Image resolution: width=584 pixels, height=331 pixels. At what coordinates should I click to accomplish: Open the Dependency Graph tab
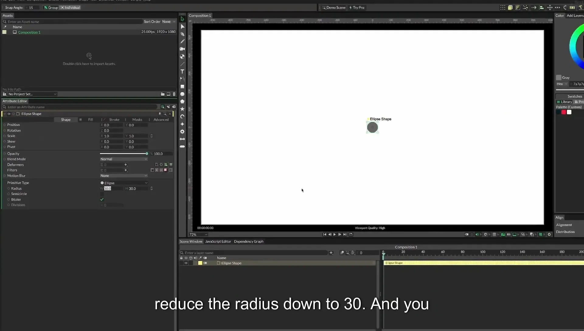[x=249, y=242]
